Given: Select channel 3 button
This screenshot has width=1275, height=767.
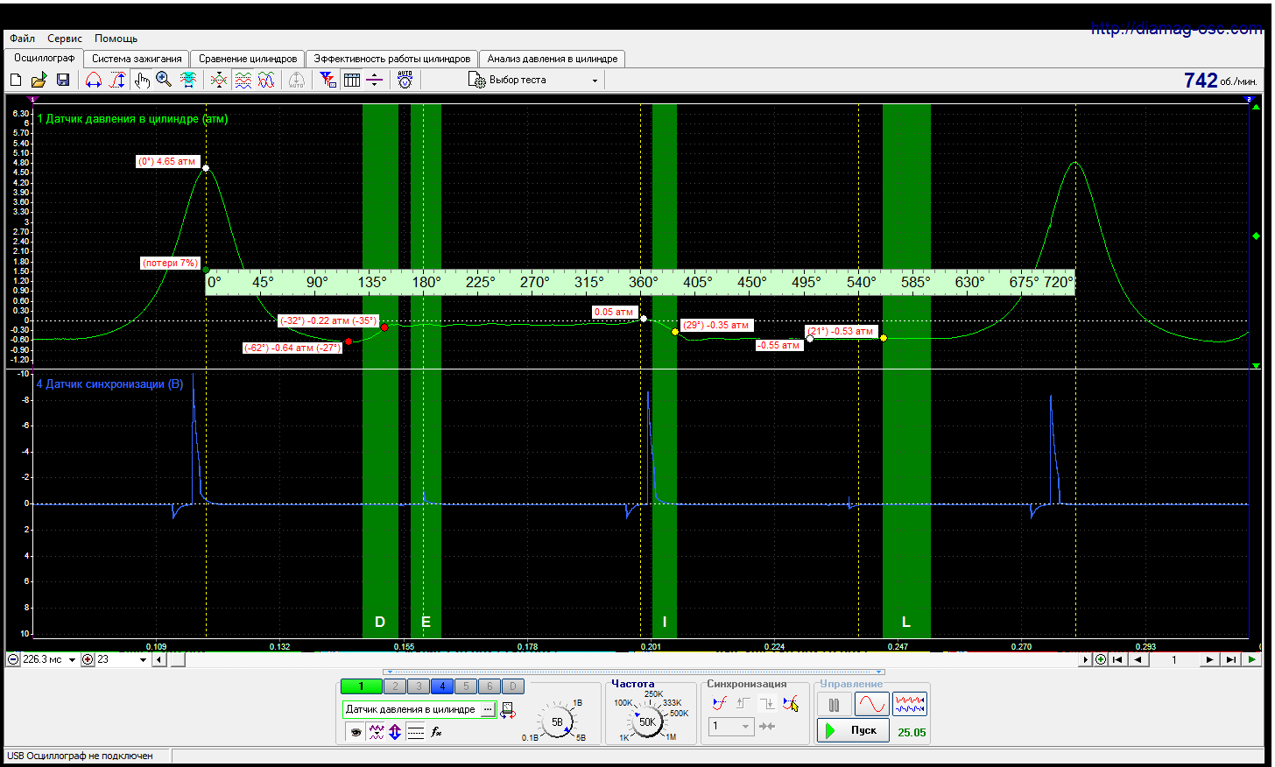Looking at the screenshot, I should coord(419,686).
